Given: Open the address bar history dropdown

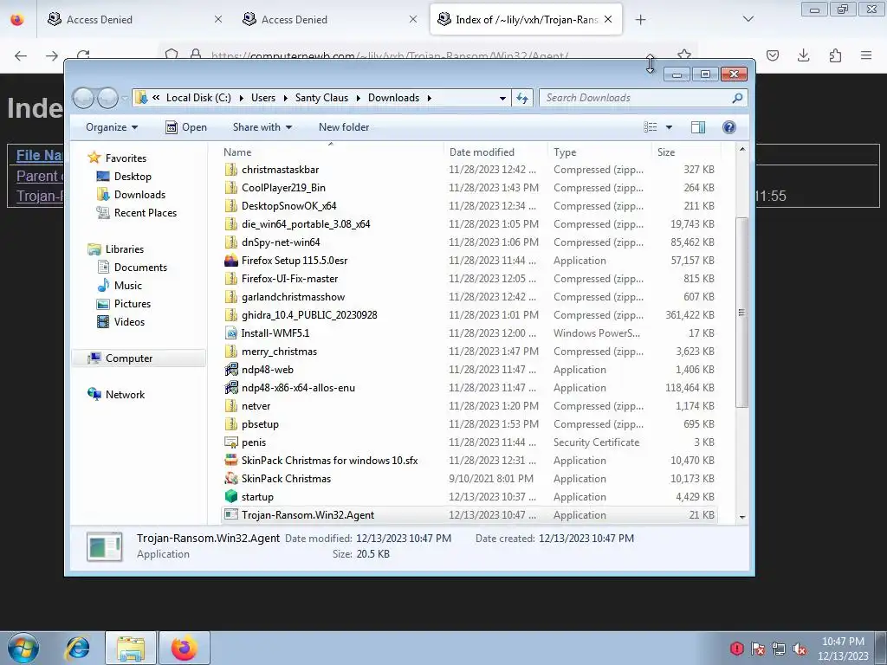Looking at the screenshot, I should tap(502, 99).
